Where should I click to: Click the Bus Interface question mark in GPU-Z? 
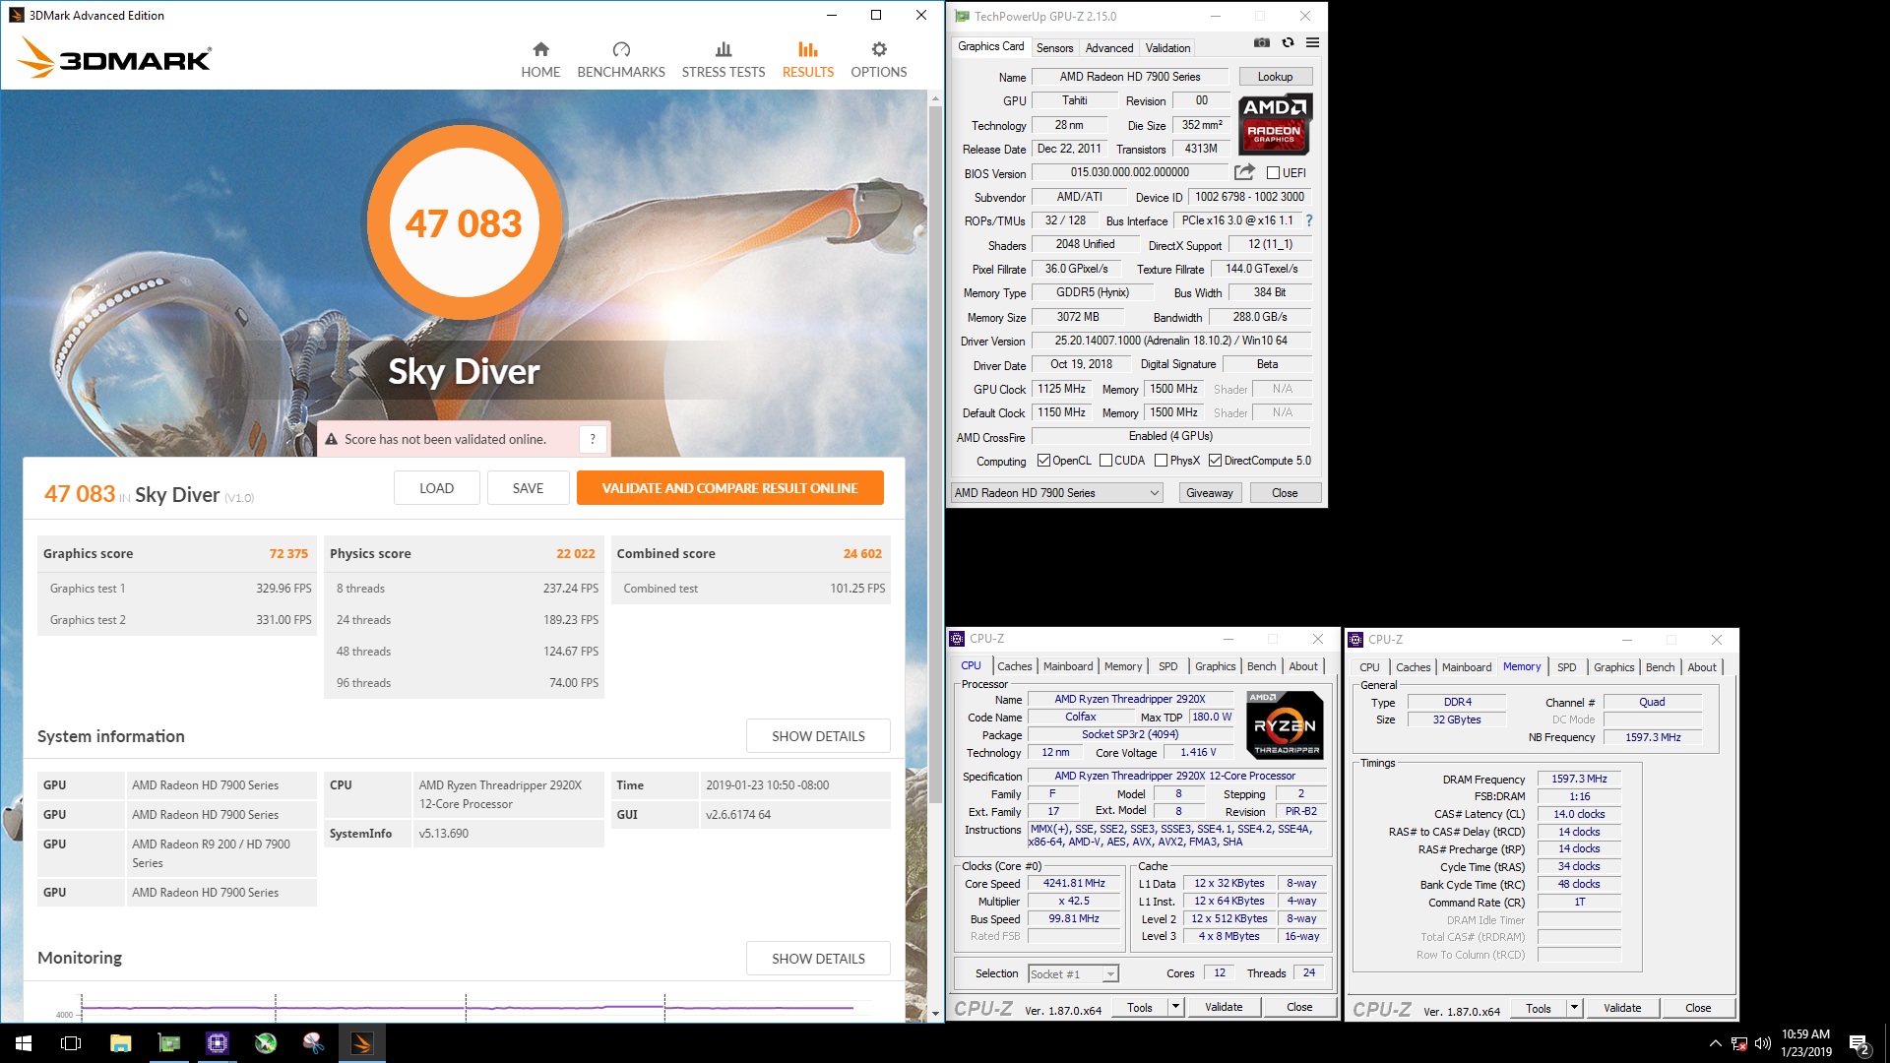click(x=1309, y=220)
